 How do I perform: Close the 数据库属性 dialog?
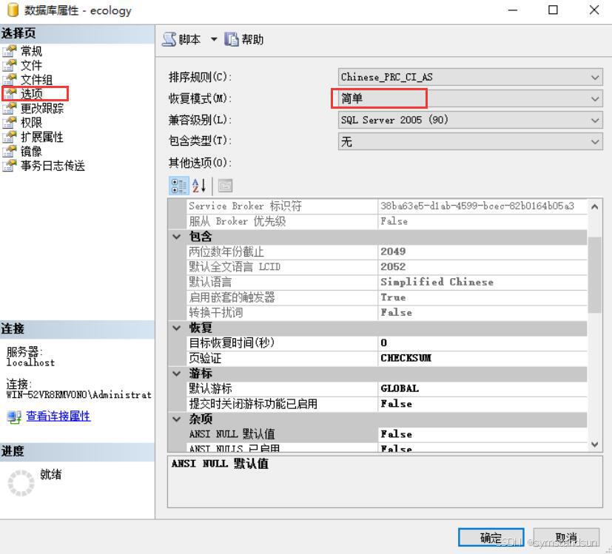pos(594,10)
